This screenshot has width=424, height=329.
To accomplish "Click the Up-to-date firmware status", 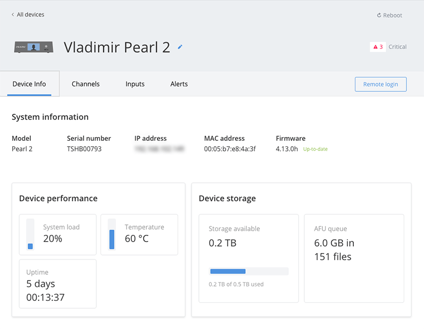I will [315, 149].
